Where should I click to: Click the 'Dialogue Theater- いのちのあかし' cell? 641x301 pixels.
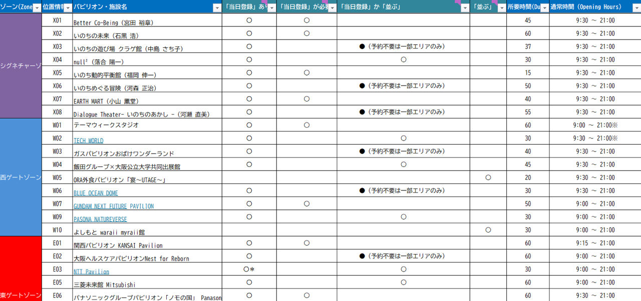point(147,112)
